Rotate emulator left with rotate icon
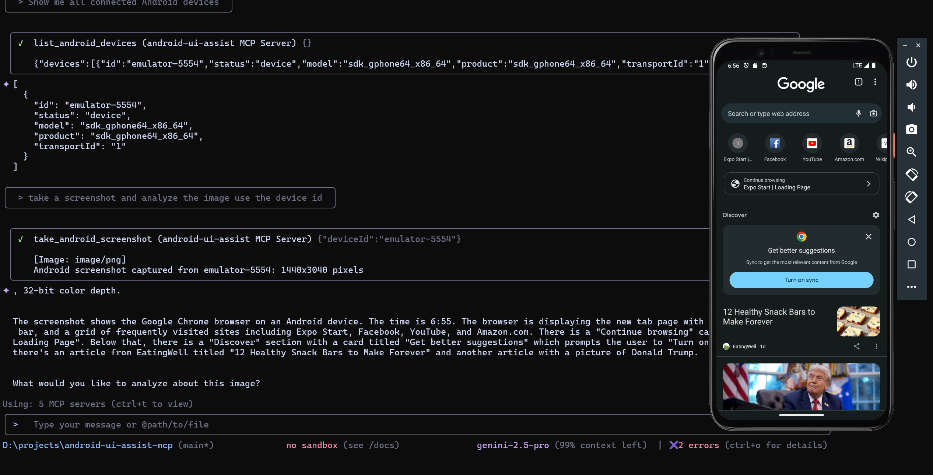This screenshot has width=933, height=475. pyautogui.click(x=911, y=175)
